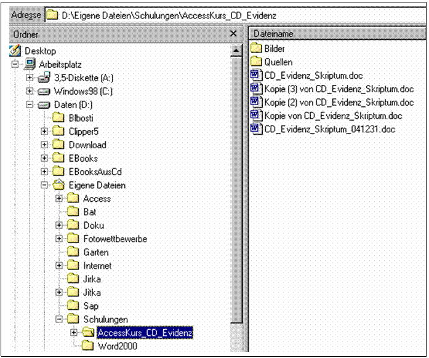Click the Eigene Dateien special folder icon
429x358 pixels.
58,185
